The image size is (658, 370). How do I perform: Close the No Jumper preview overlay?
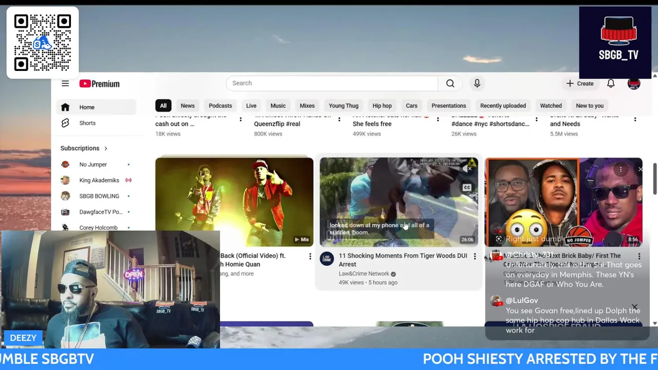(640, 169)
